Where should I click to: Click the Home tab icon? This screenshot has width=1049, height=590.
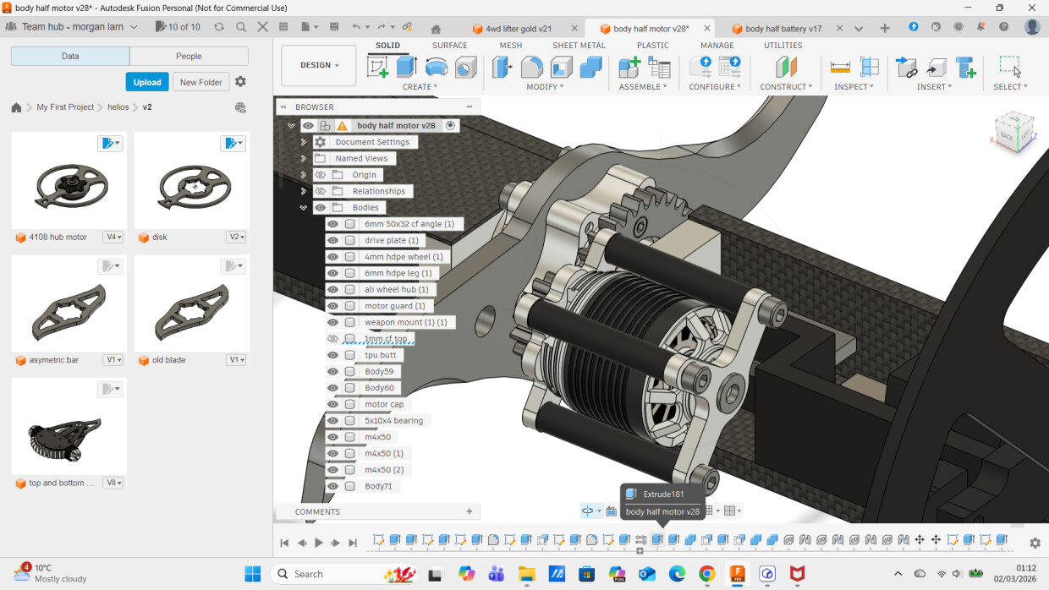[436, 28]
